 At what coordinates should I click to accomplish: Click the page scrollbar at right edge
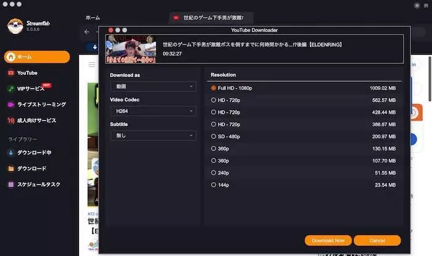[430, 79]
